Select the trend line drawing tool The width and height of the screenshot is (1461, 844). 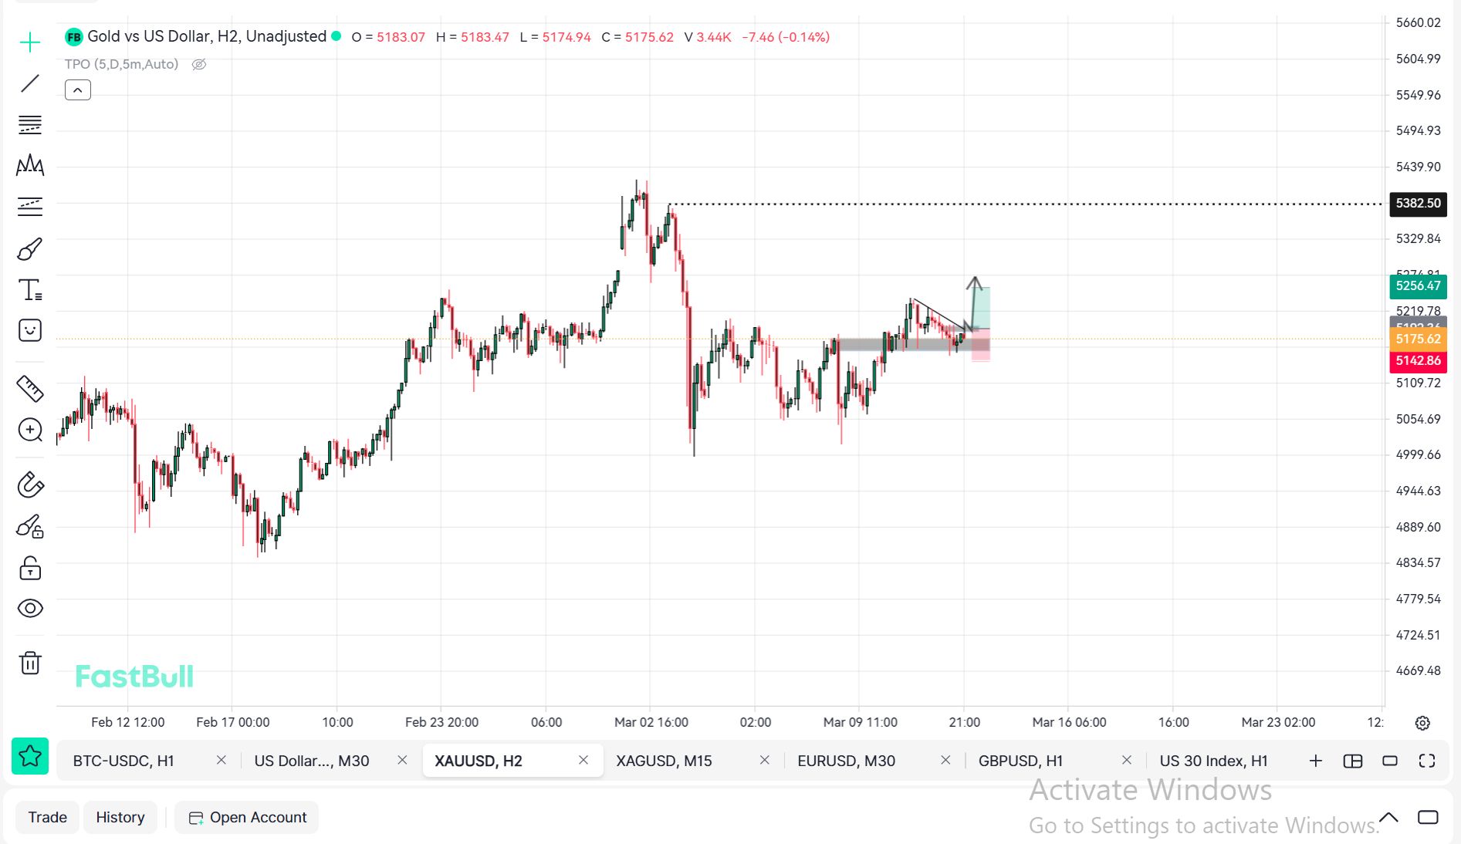30,83
